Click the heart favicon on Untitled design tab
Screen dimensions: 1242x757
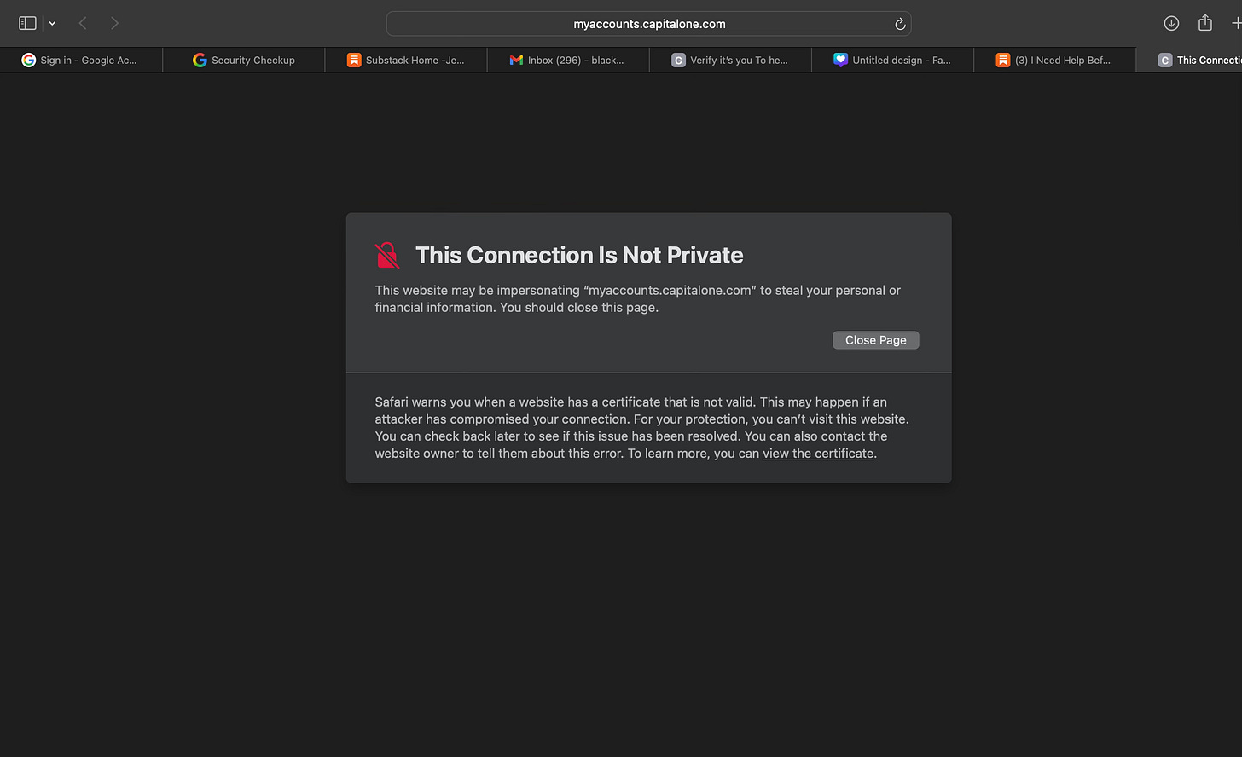pos(840,60)
